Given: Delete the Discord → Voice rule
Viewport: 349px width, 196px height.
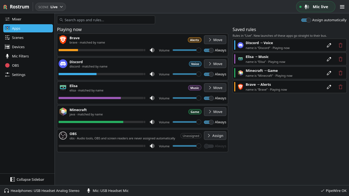Looking at the screenshot, I should click(341, 45).
